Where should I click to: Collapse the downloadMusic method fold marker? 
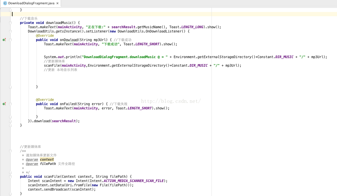[x=10, y=23]
